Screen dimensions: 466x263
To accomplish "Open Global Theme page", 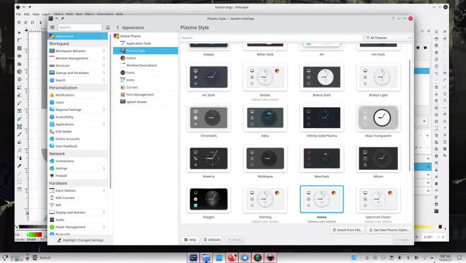I will coord(146,36).
